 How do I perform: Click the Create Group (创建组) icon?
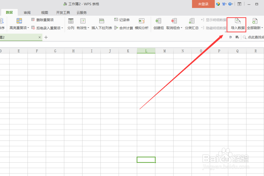point(158,21)
